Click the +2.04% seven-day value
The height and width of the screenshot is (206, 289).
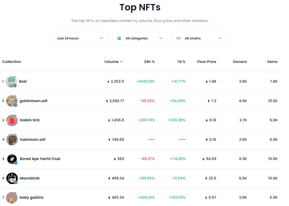179,178
